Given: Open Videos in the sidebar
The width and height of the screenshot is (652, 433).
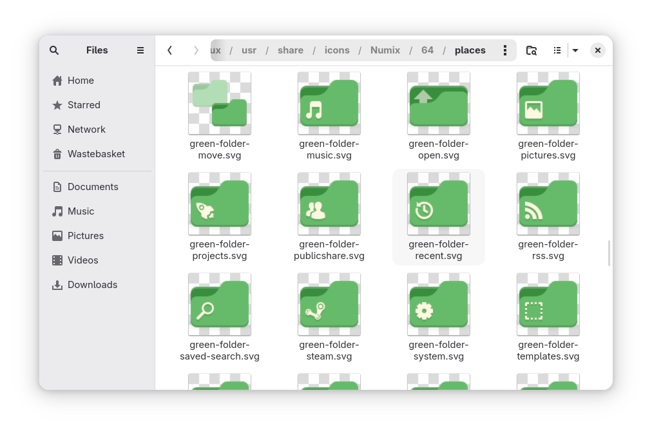Looking at the screenshot, I should [x=97, y=260].
